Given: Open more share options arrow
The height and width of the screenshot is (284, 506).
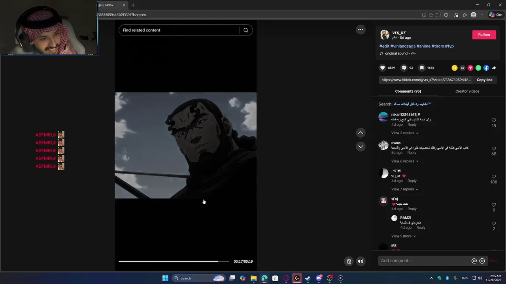Looking at the screenshot, I should 494,68.
